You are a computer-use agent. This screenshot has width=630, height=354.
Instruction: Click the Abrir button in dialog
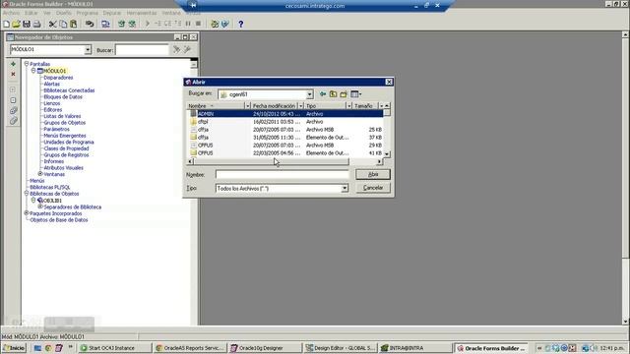373,175
